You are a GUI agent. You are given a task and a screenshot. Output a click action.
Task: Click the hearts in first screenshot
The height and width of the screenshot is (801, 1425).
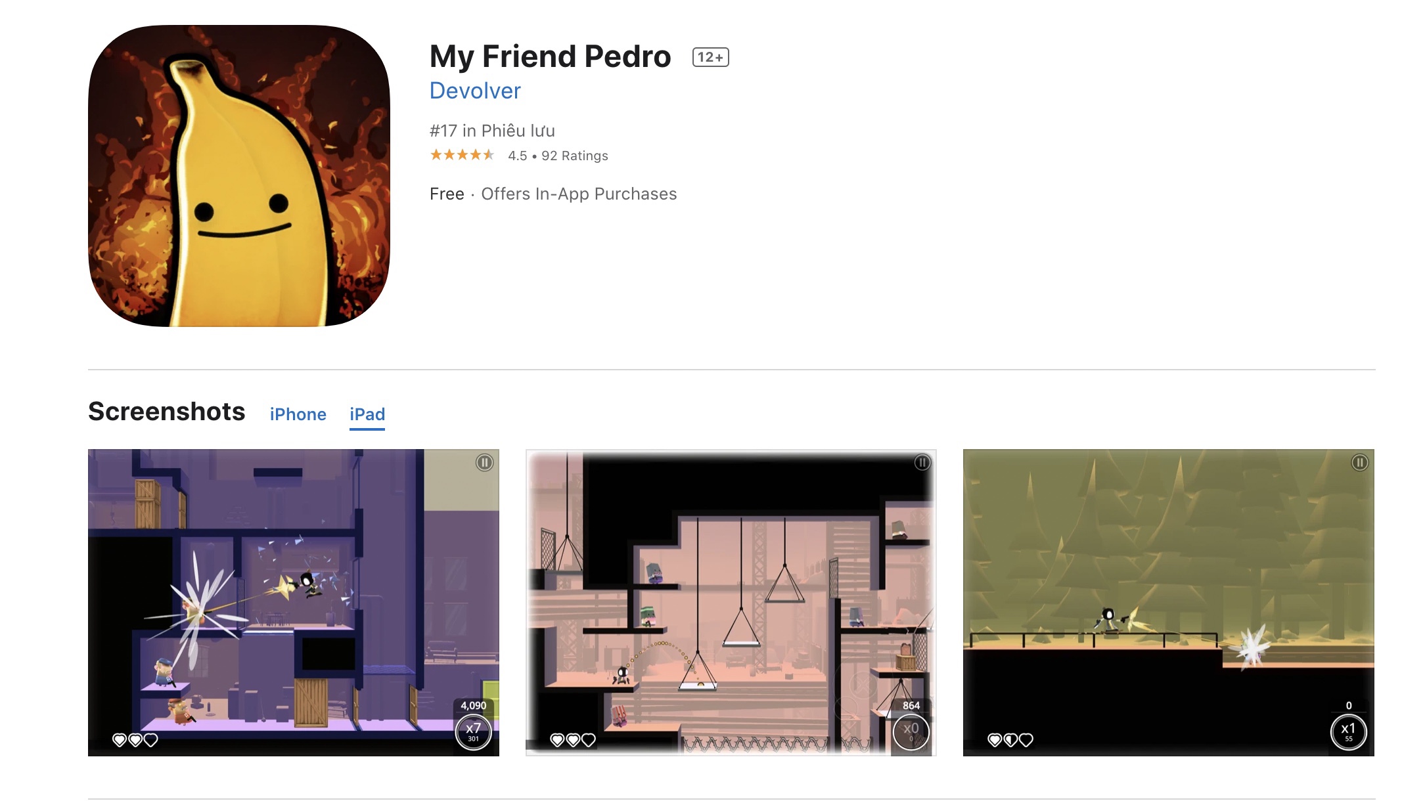[135, 740]
